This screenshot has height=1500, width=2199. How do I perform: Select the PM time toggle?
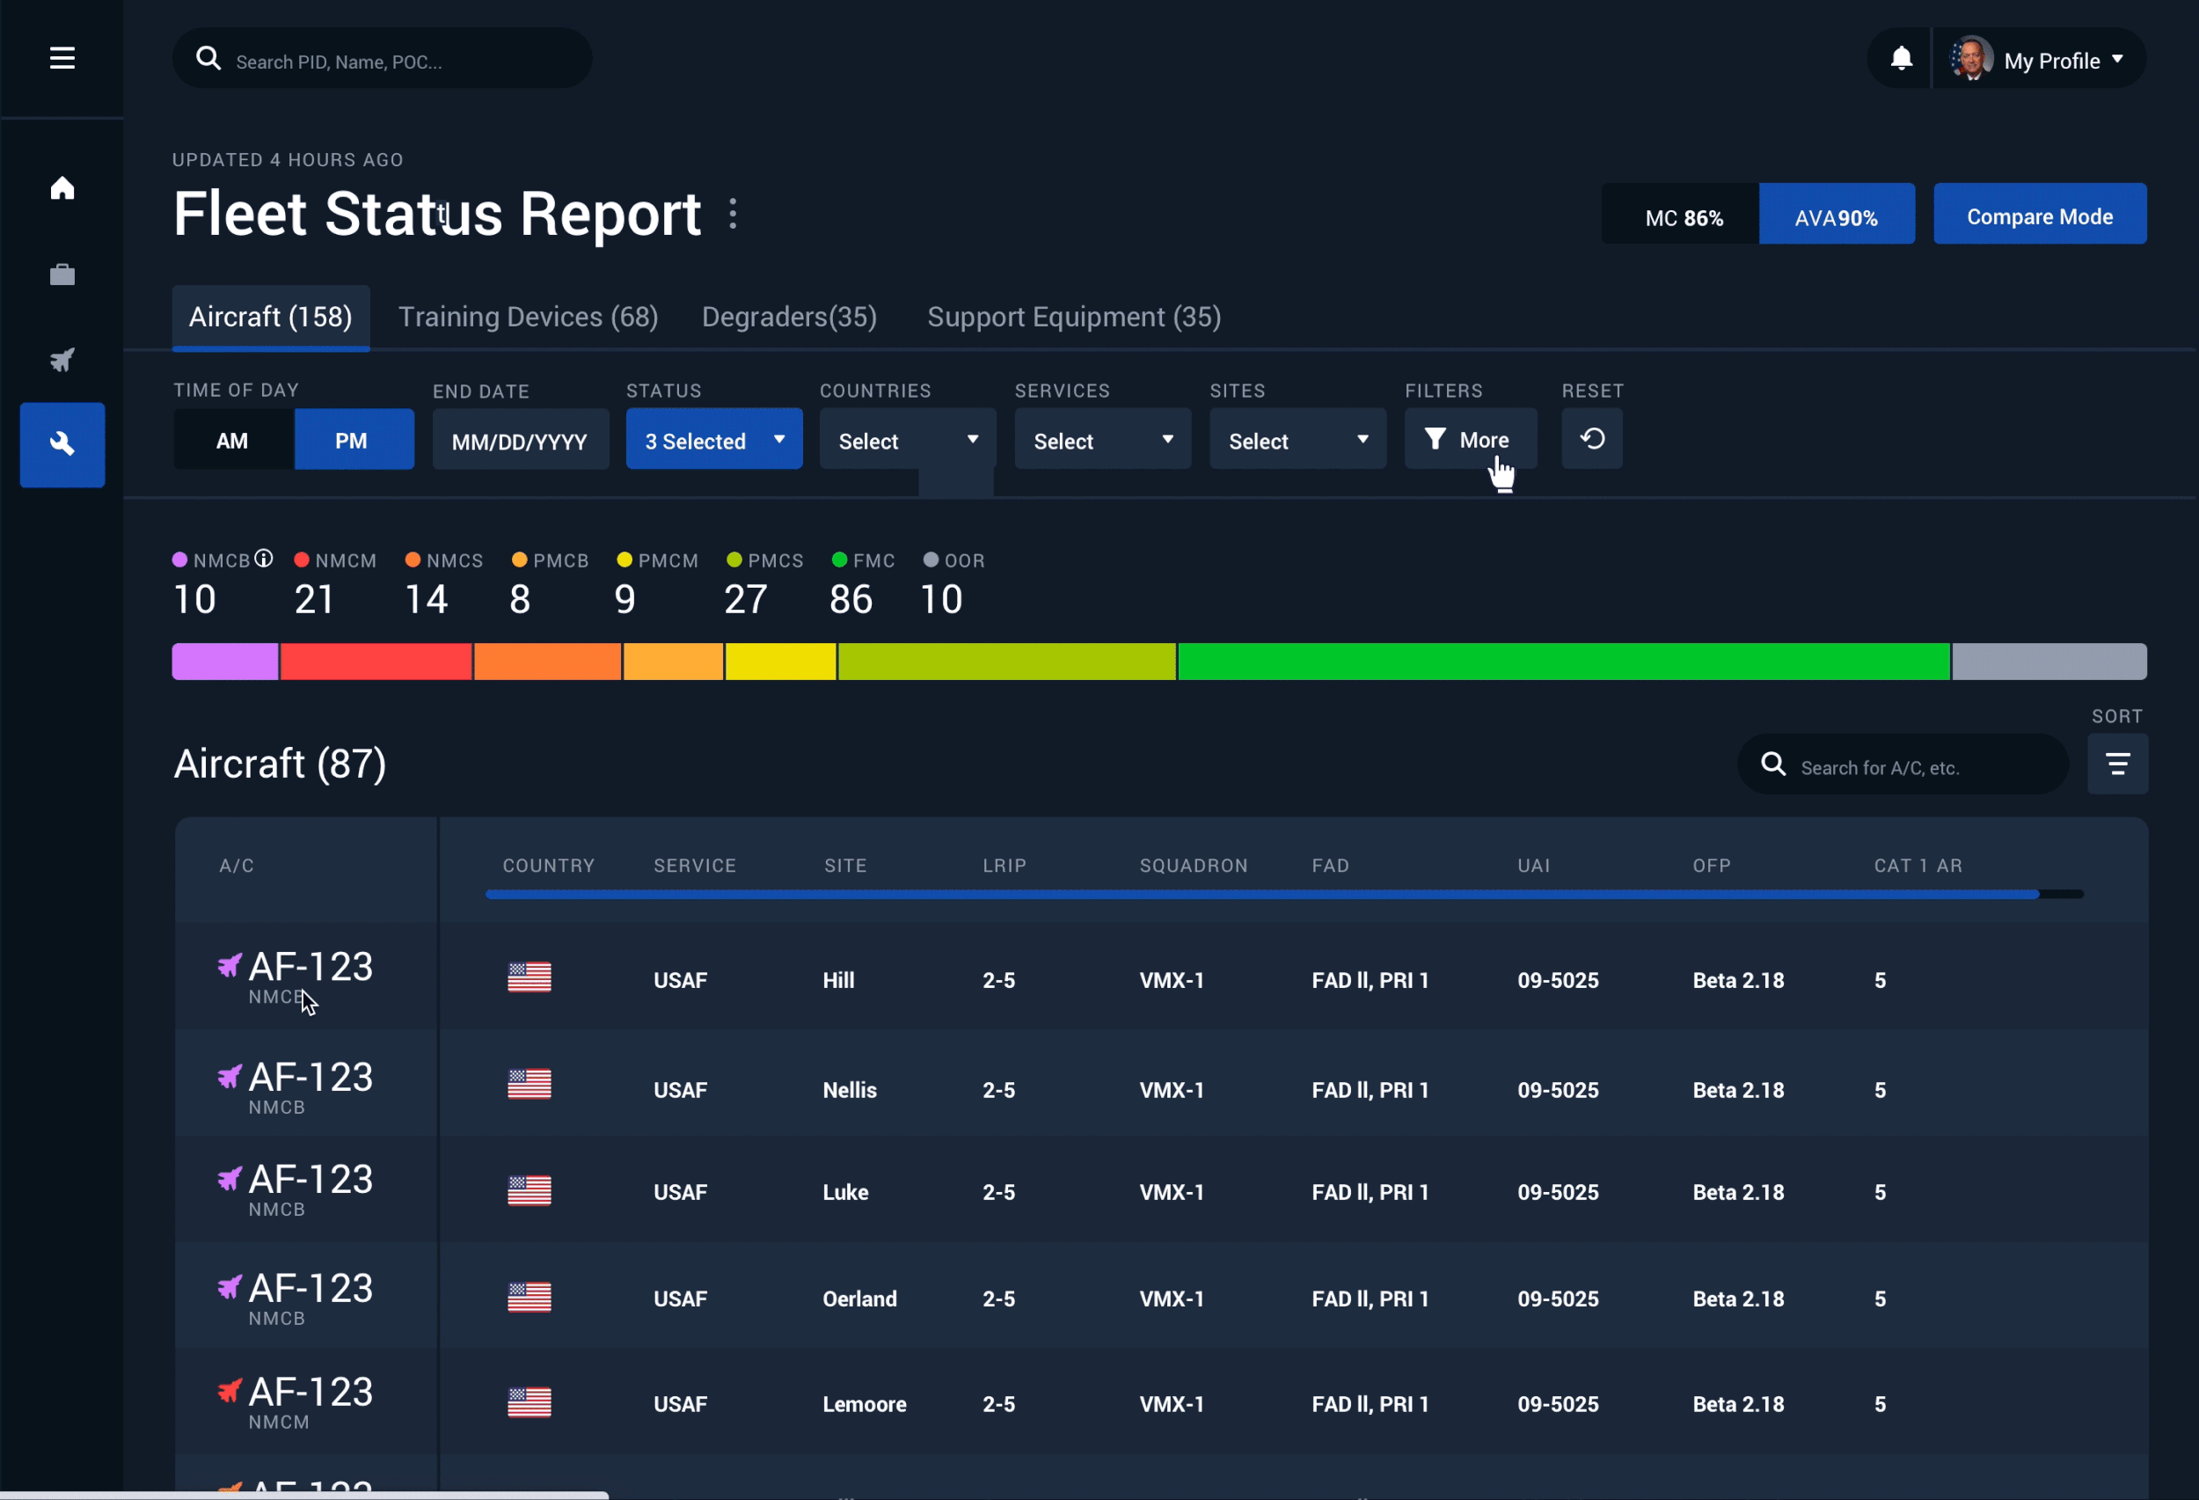click(353, 440)
